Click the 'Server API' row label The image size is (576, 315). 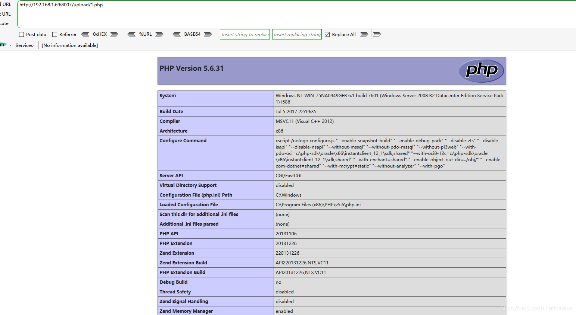171,176
